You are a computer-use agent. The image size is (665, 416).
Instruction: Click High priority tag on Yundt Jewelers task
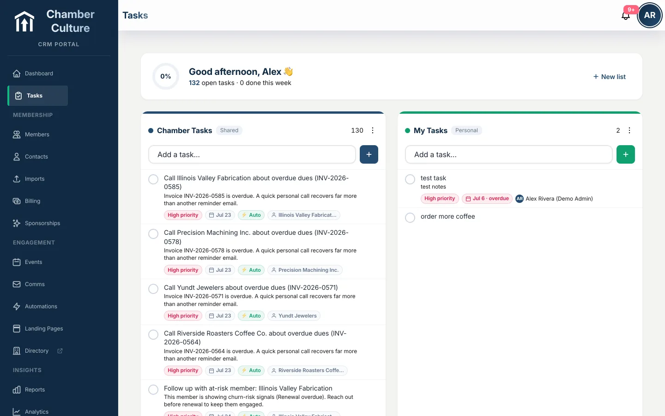tap(183, 316)
